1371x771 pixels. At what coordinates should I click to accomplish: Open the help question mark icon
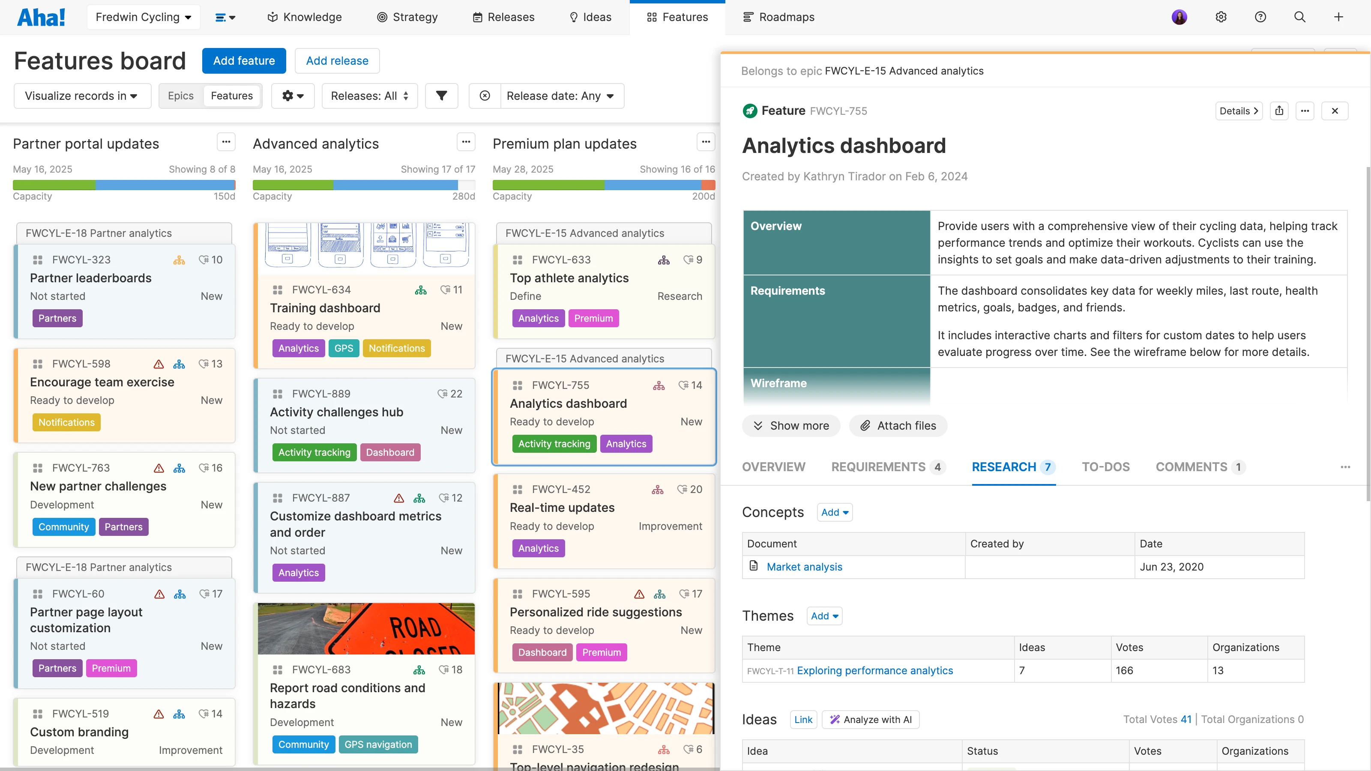tap(1260, 17)
